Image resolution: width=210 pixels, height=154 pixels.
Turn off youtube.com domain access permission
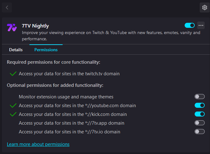[200, 105]
